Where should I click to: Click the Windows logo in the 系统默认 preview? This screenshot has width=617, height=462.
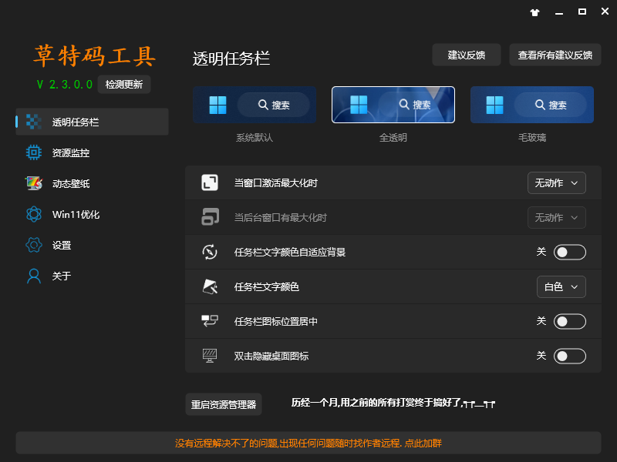(x=218, y=105)
